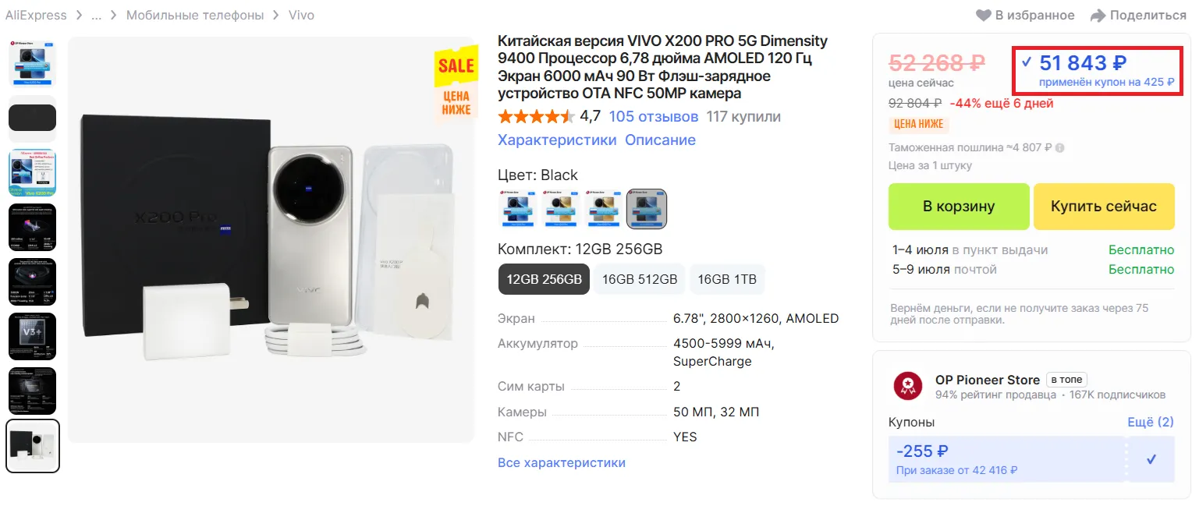Click the OP Pioneer Store logo
The width and height of the screenshot is (1199, 506).
(907, 385)
